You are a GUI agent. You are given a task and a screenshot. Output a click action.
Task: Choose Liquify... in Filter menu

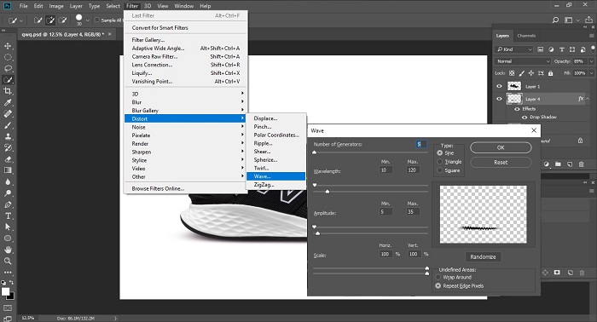point(185,73)
